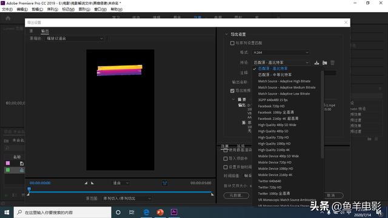Open the Help menu
This screenshot has height=218, width=388.
116,10
